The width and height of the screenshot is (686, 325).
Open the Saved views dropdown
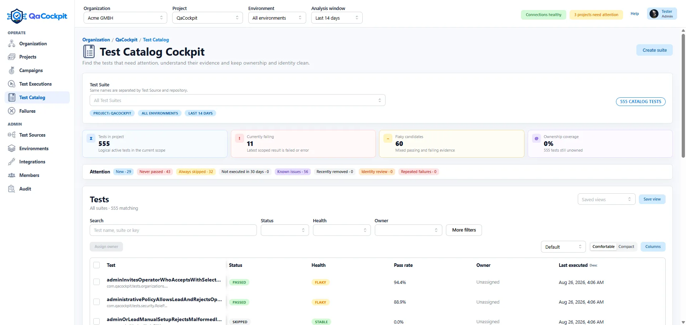pyautogui.click(x=606, y=199)
